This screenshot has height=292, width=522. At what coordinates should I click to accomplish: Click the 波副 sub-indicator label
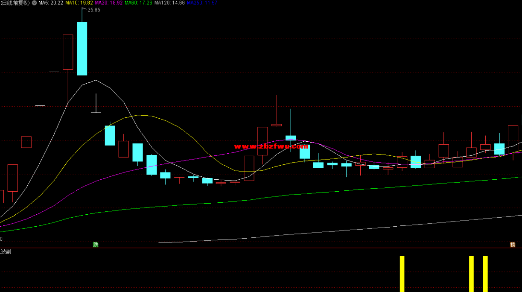point(6,252)
